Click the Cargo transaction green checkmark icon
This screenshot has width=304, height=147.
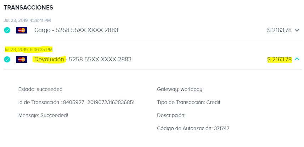pos(7,30)
